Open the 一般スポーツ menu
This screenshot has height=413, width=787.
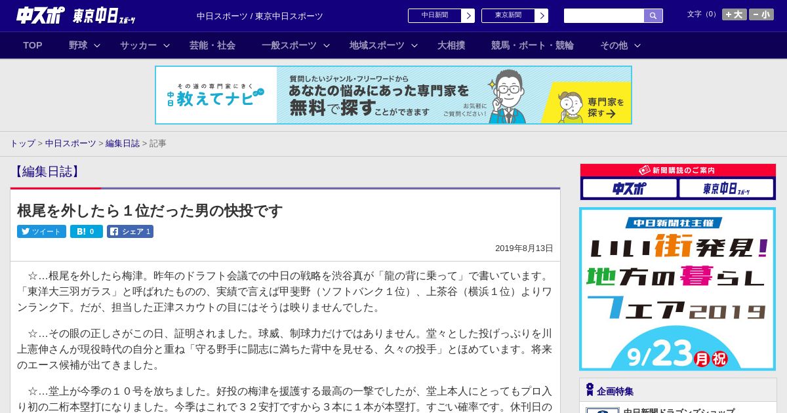click(x=289, y=45)
